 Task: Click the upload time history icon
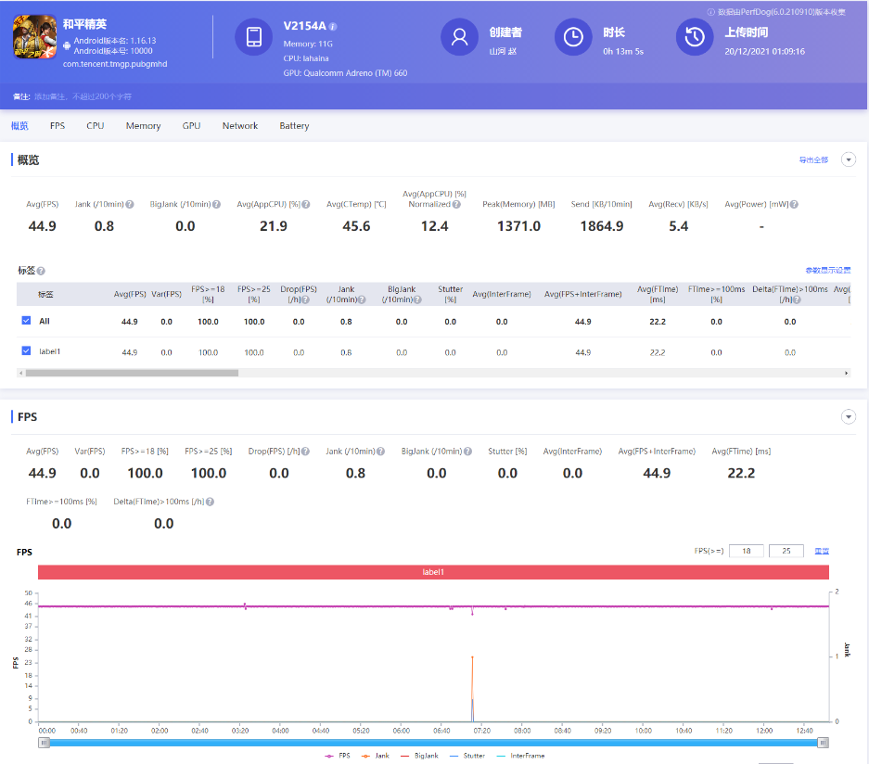click(x=694, y=37)
